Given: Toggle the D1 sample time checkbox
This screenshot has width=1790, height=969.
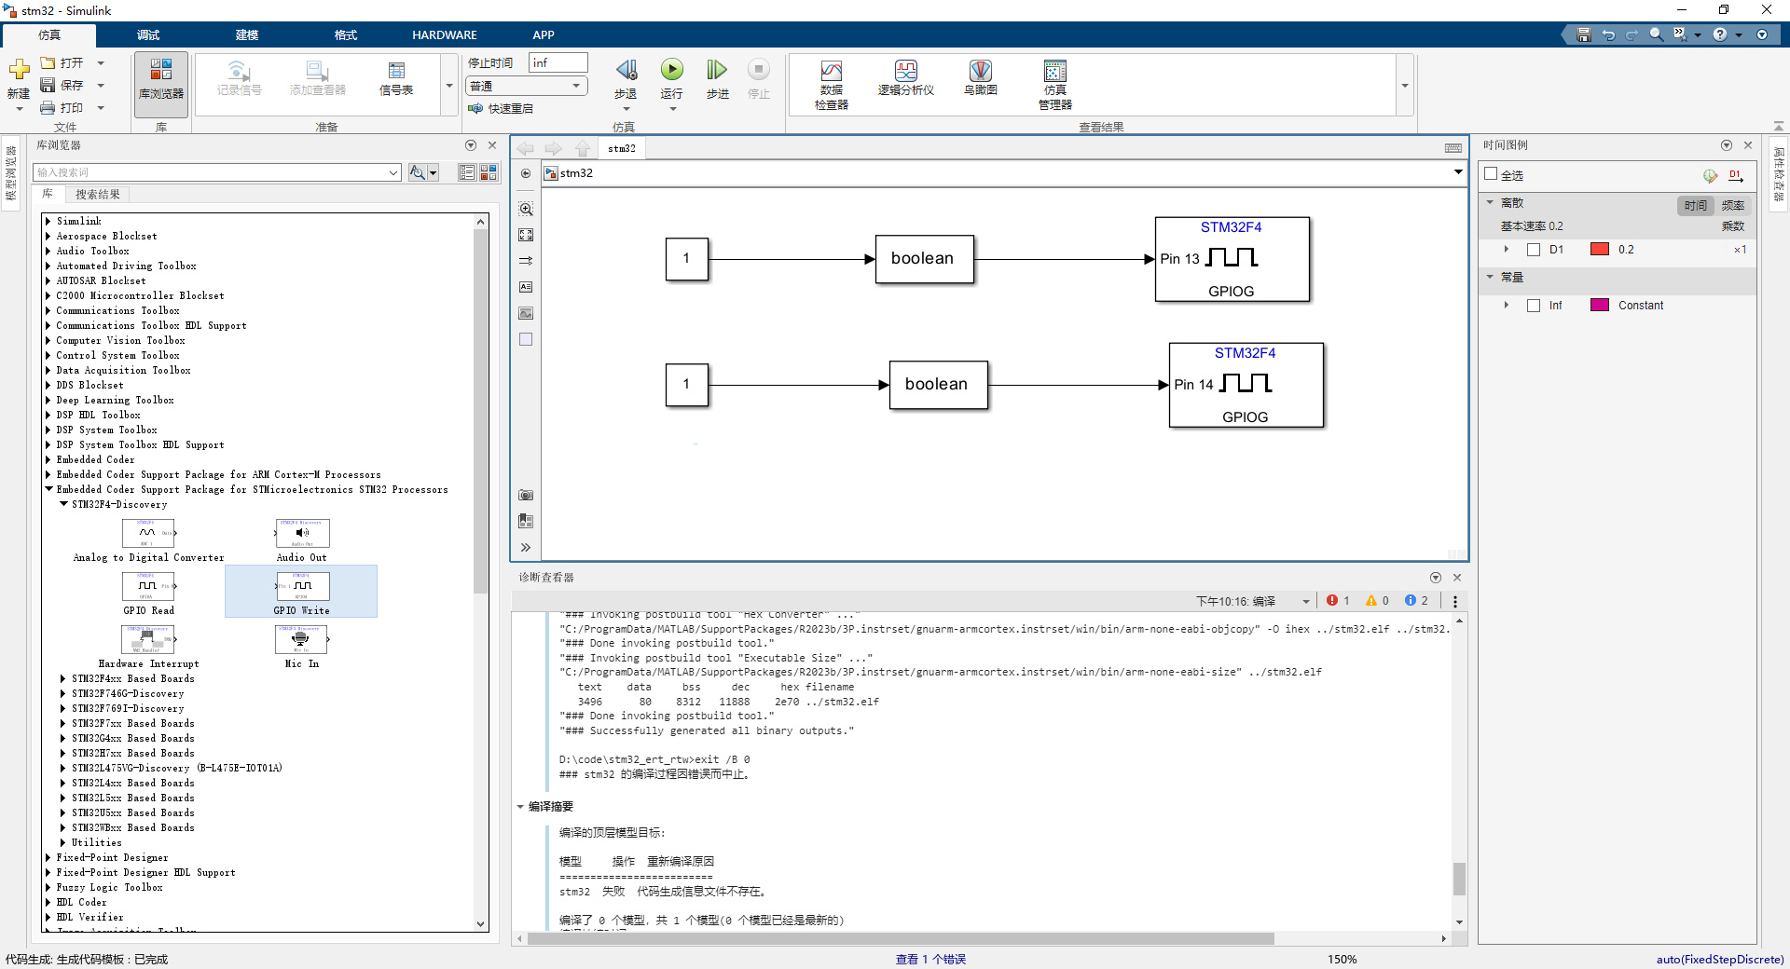Looking at the screenshot, I should tap(1534, 250).
